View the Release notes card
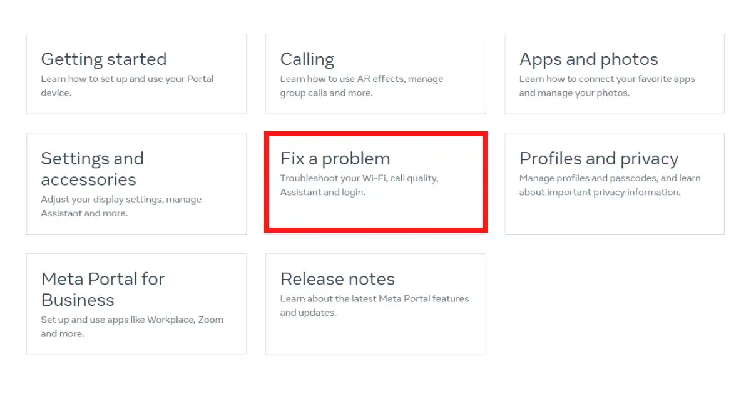The image size is (751, 394). 375,304
